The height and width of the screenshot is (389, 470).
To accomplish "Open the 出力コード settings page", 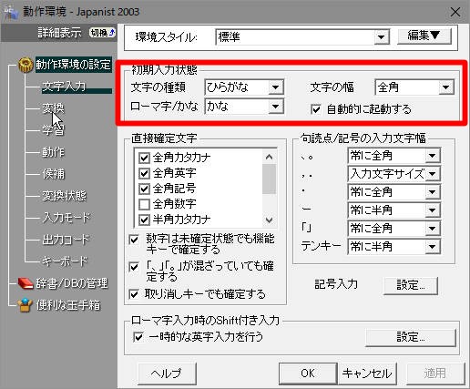I will click(66, 240).
